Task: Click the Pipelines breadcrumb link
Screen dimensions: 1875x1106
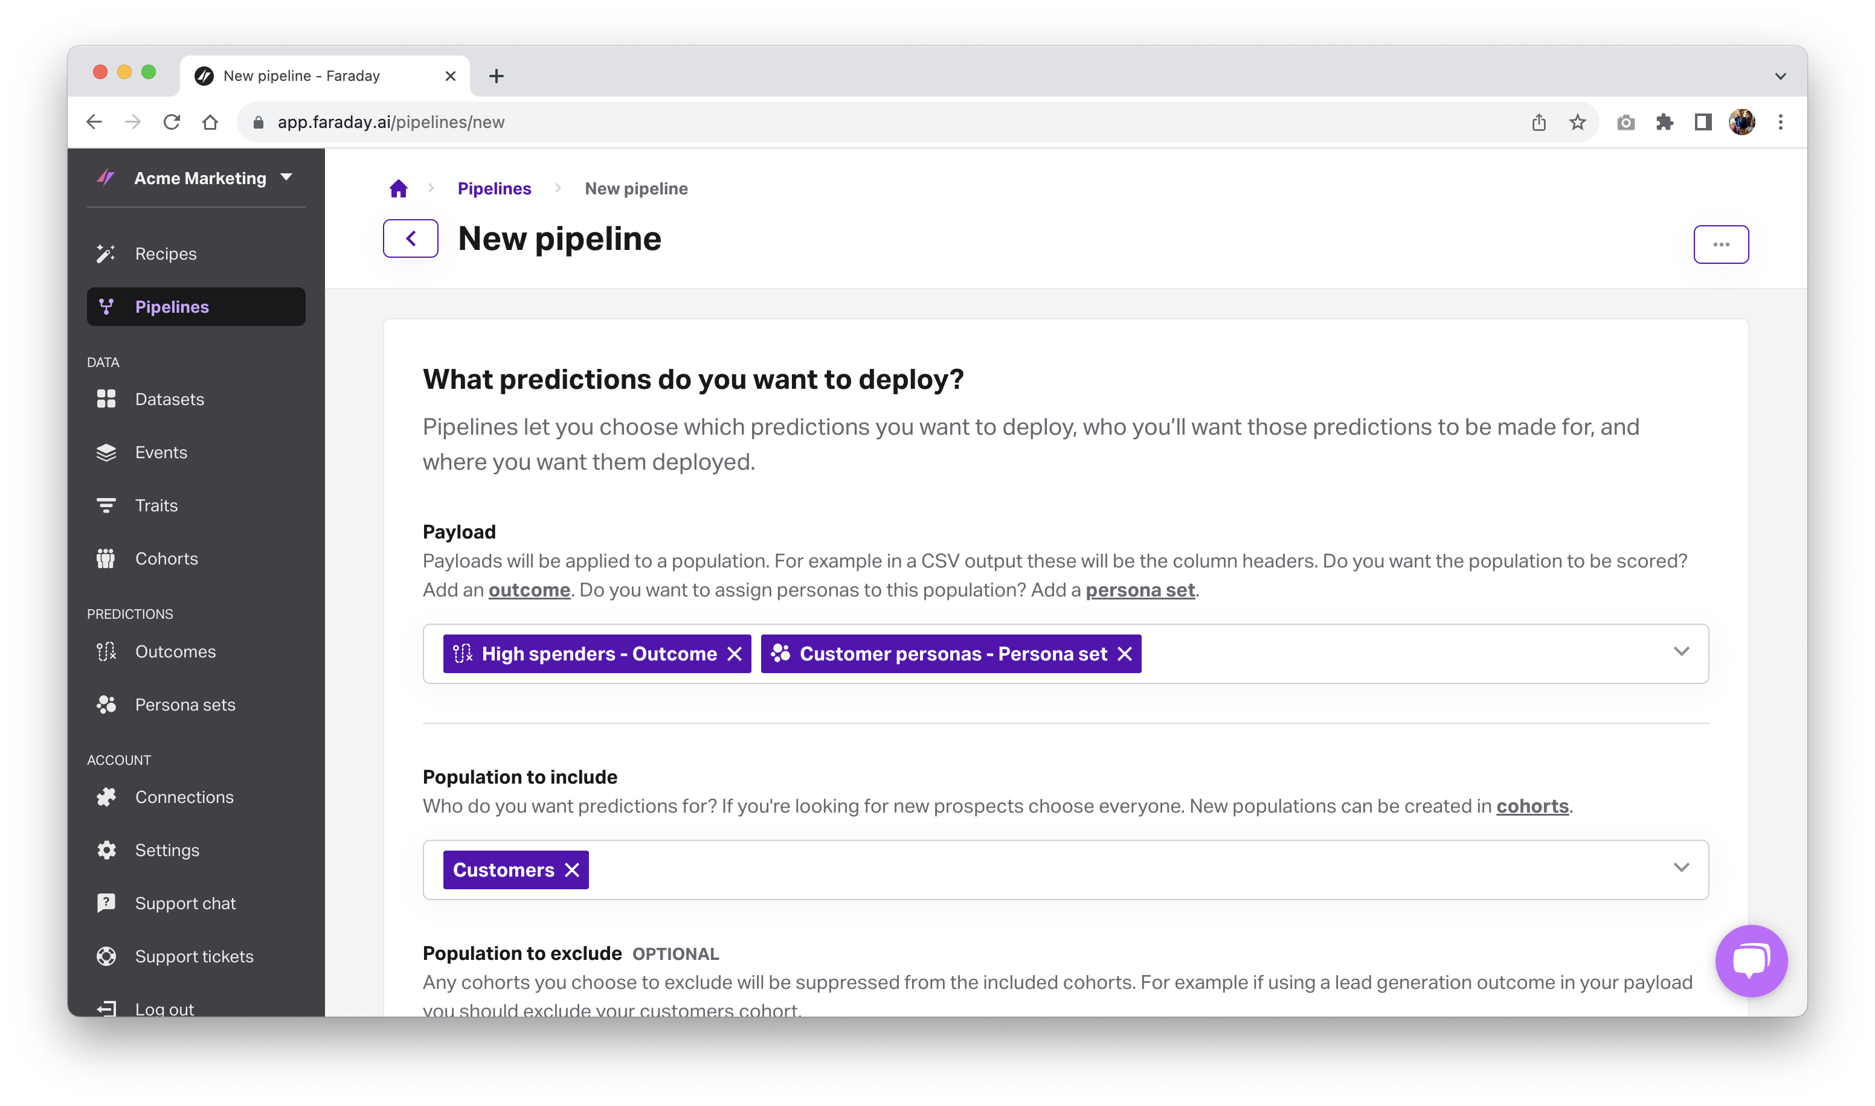Action: [x=494, y=188]
